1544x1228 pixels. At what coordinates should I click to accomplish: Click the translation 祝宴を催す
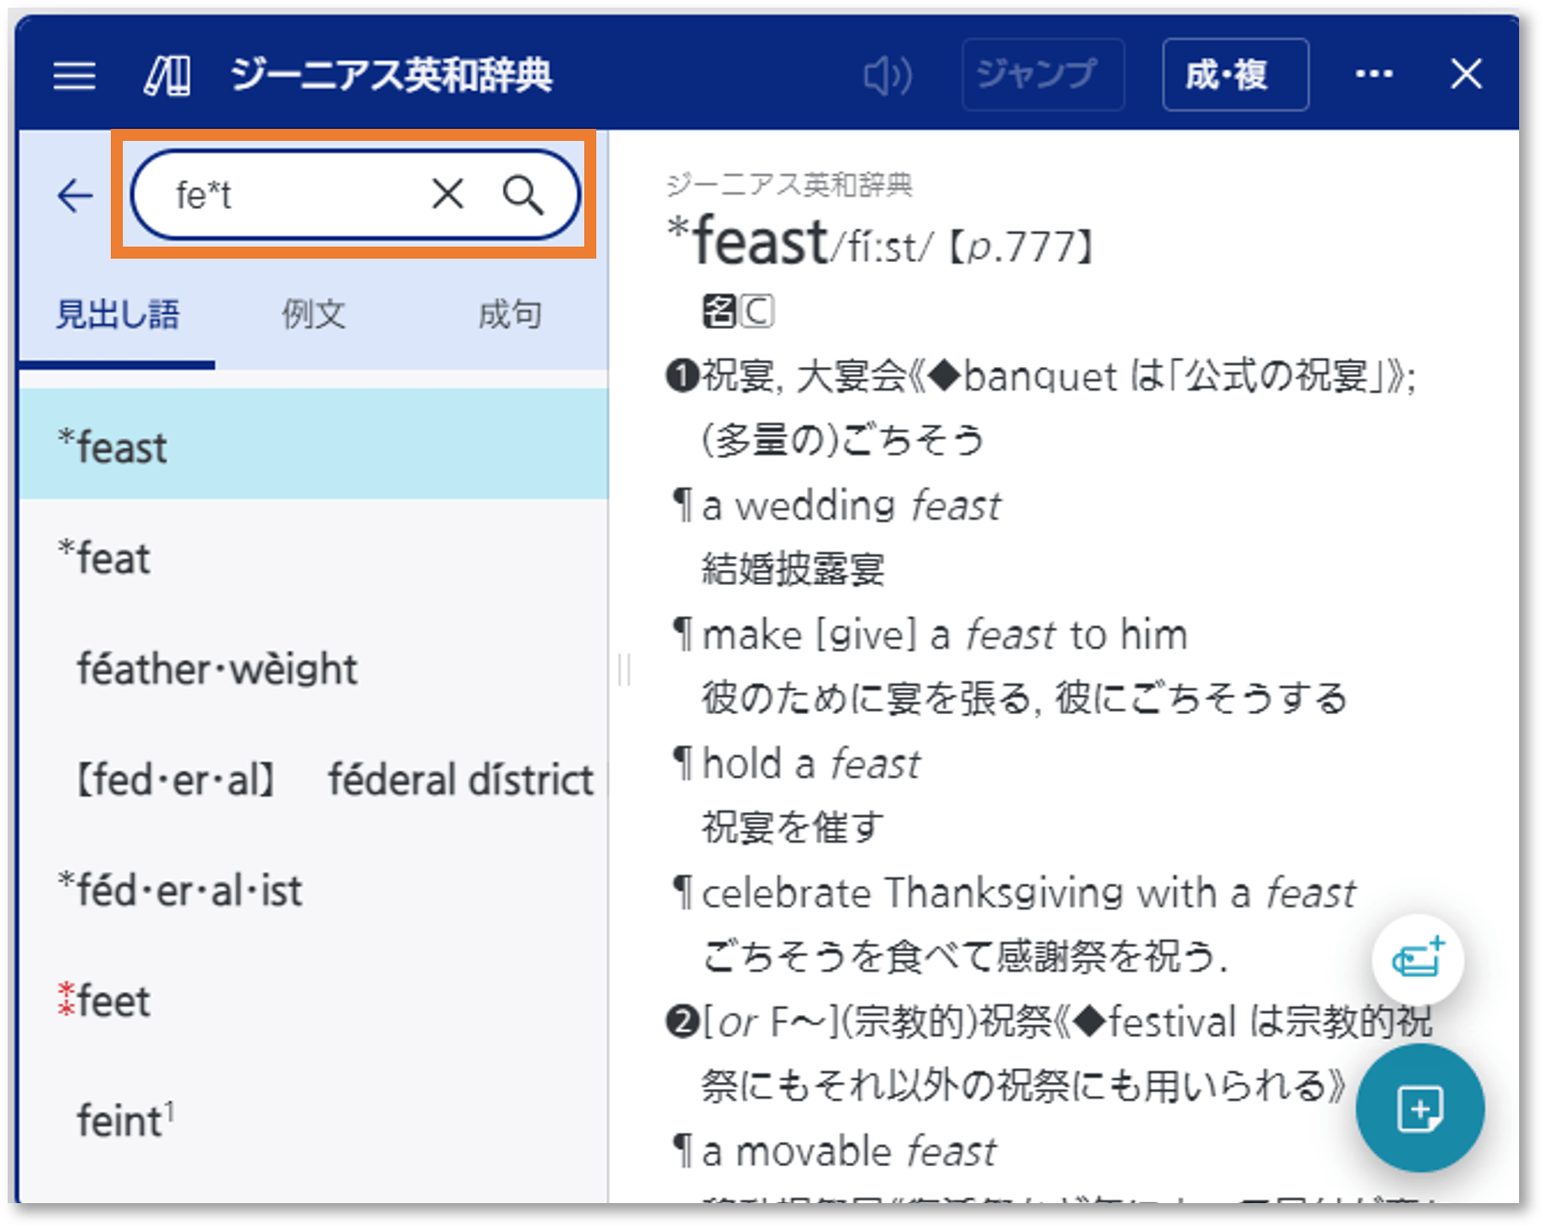pos(792,827)
